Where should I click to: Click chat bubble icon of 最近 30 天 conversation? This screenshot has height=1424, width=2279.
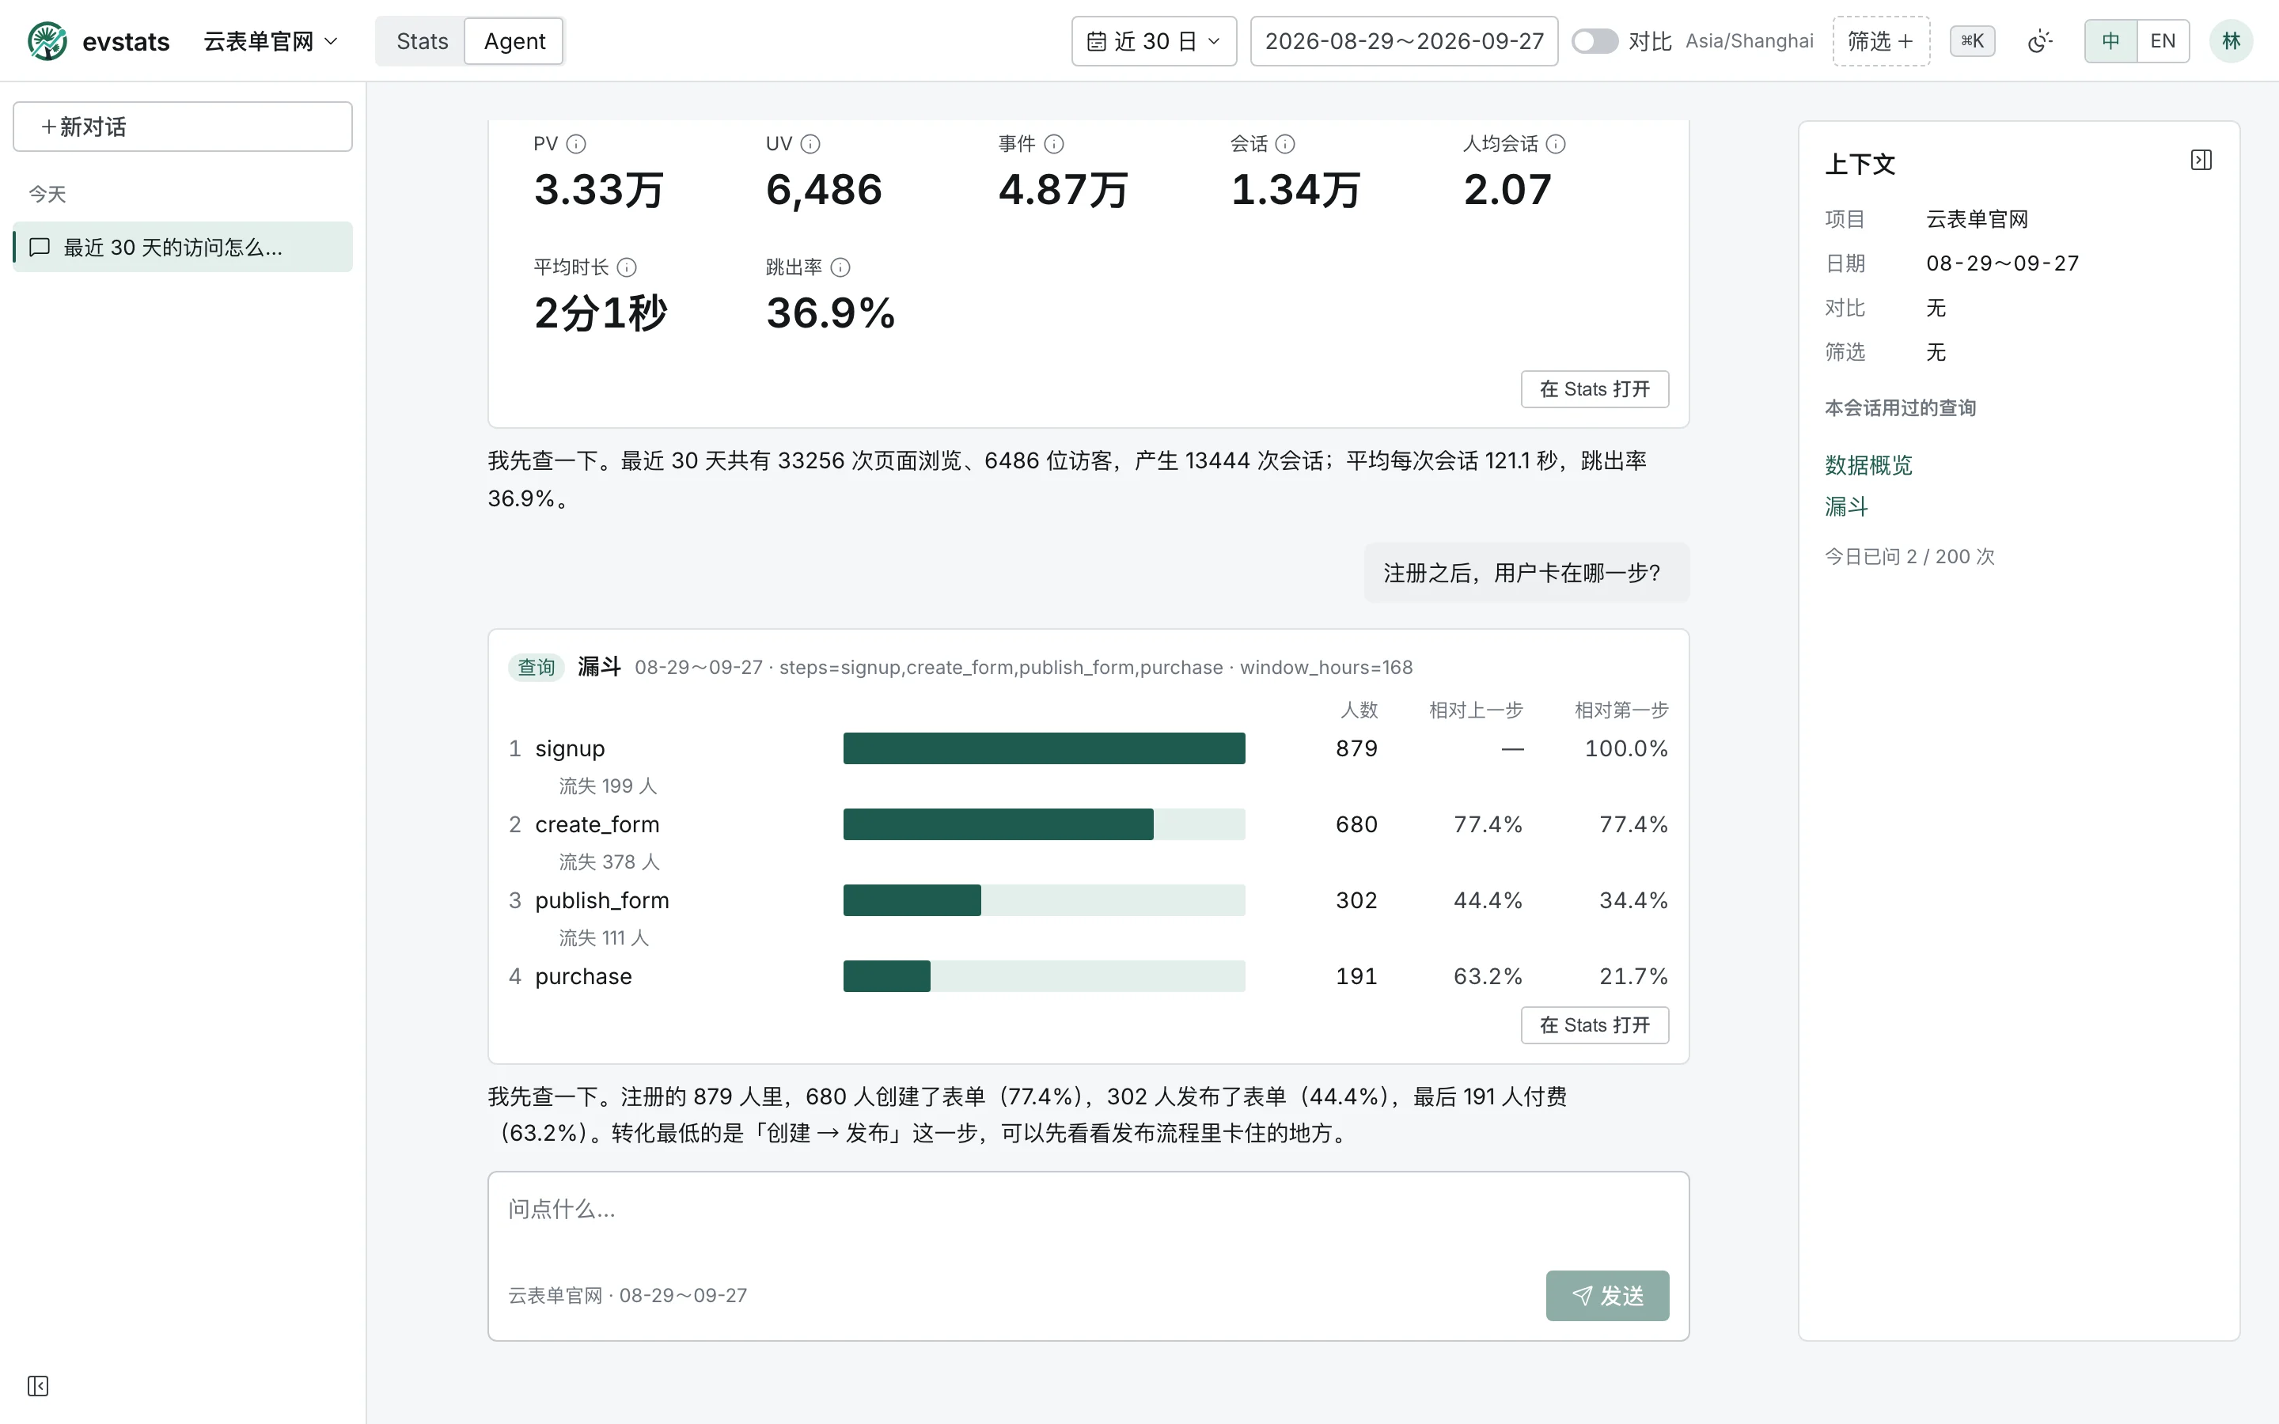pos(40,248)
